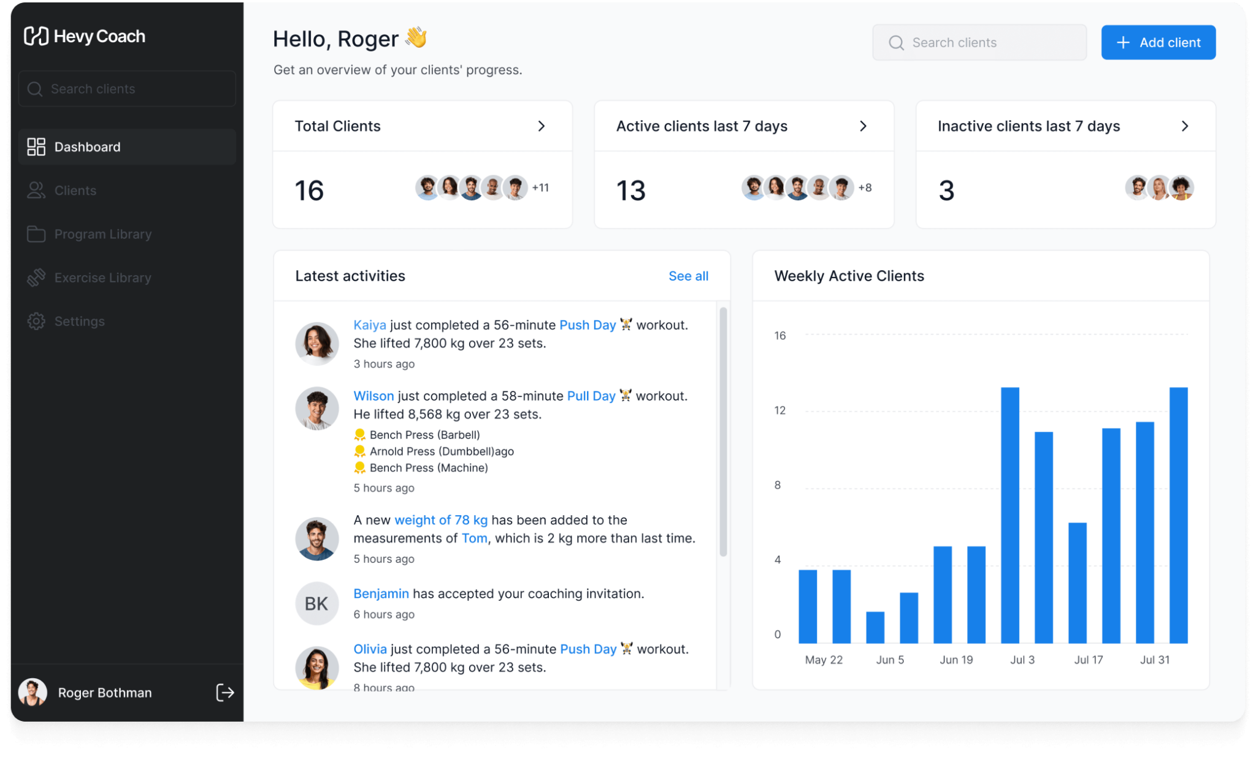Click See all latest activities link
1256x759 pixels.
click(688, 276)
